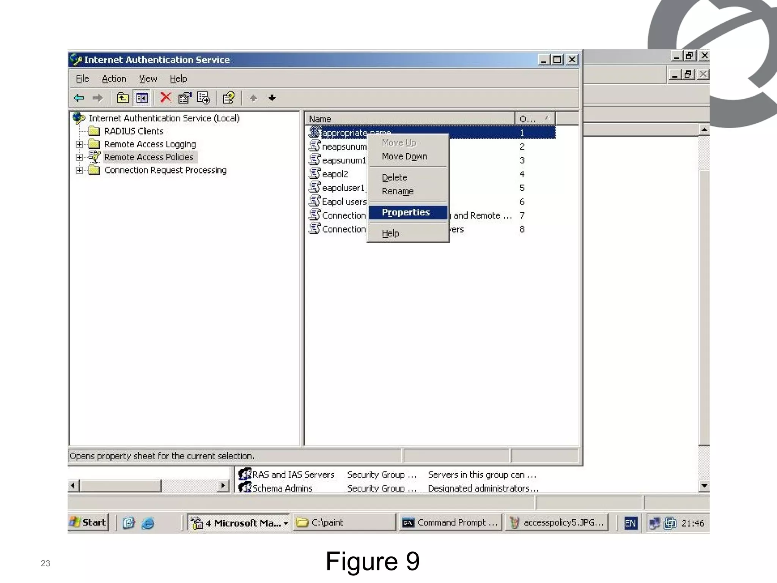777x583 pixels.
Task: Click the Export List toolbar icon
Action: point(204,98)
